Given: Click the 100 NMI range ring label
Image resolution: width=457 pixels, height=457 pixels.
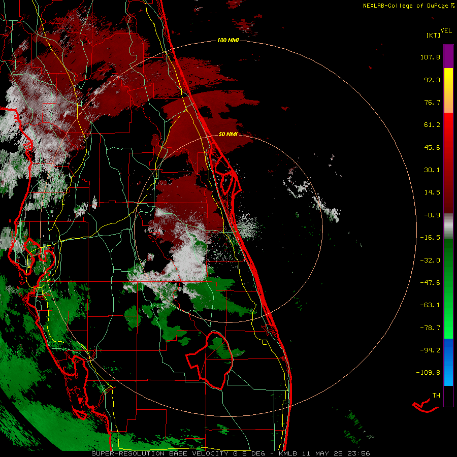Looking at the screenshot, I should click(228, 40).
